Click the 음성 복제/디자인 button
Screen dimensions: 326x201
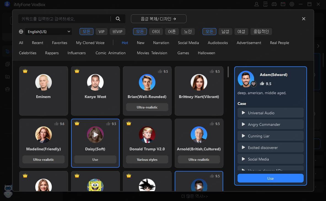click(x=159, y=19)
